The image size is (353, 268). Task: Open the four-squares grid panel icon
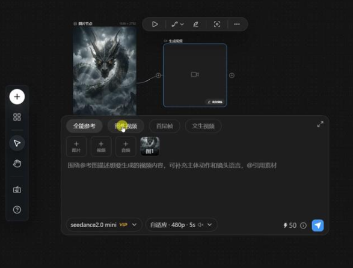click(17, 117)
